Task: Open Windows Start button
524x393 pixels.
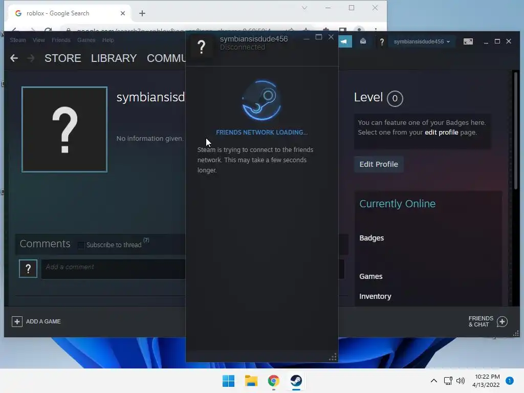Action: 229,381
